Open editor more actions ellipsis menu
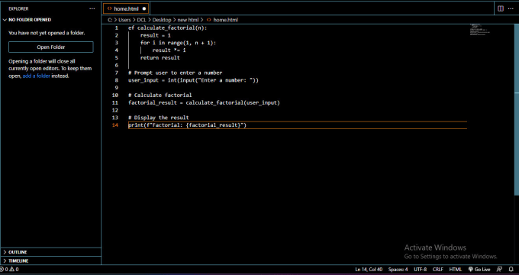The image size is (519, 275). [511, 8]
